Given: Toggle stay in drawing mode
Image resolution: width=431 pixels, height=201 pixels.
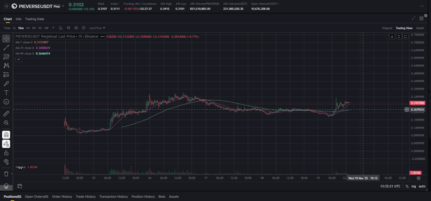Looking at the screenshot, I should point(6,144).
